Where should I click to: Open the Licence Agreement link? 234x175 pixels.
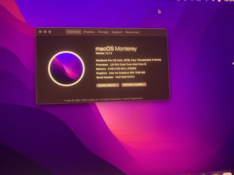132,98
